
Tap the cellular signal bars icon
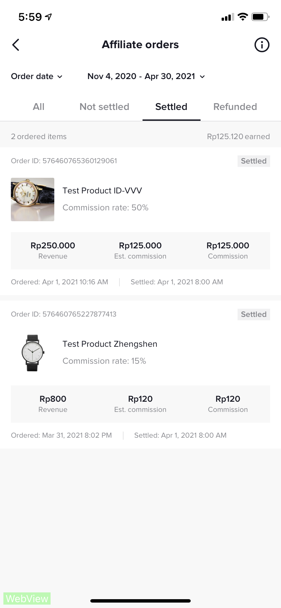227,17
